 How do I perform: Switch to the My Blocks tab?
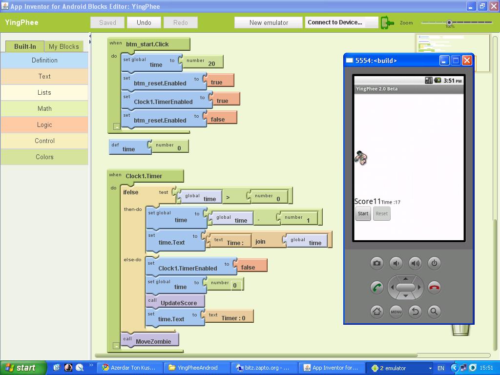pyautogui.click(x=64, y=46)
